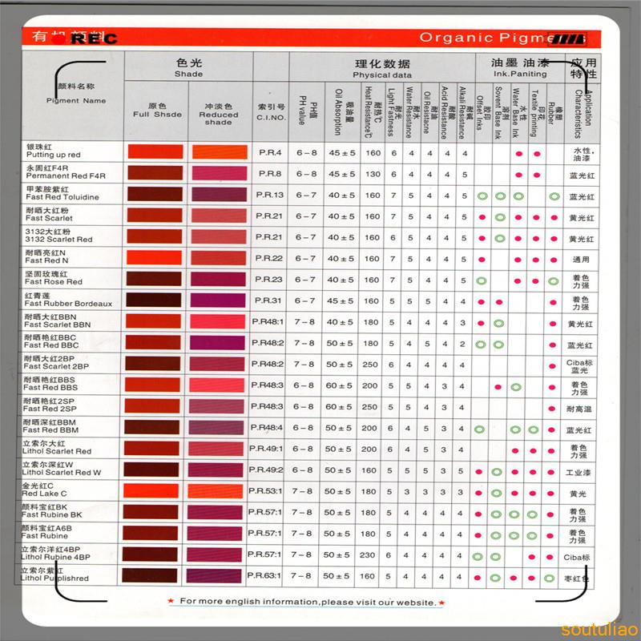Click the 'Physical data' group header

pos(382,75)
